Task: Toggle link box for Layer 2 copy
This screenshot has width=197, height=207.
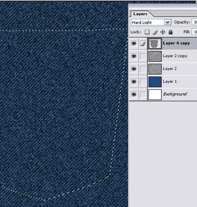Action: pyautogui.click(x=143, y=56)
